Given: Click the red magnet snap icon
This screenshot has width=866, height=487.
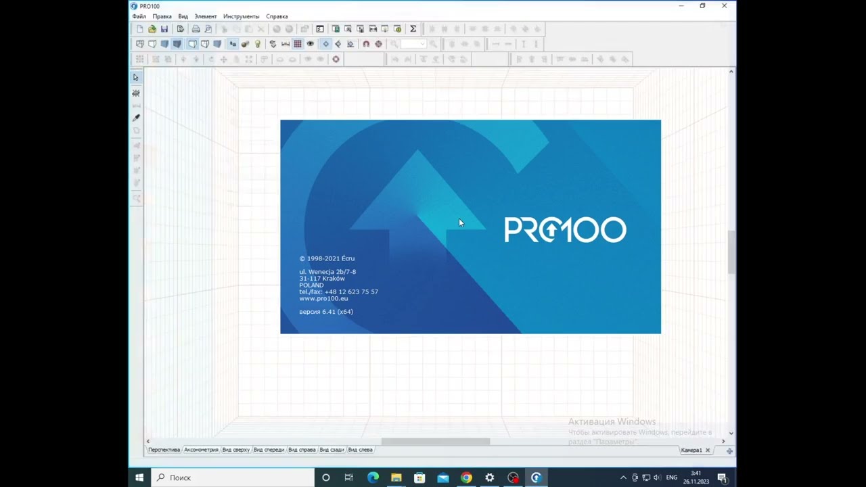Looking at the screenshot, I should pos(366,44).
